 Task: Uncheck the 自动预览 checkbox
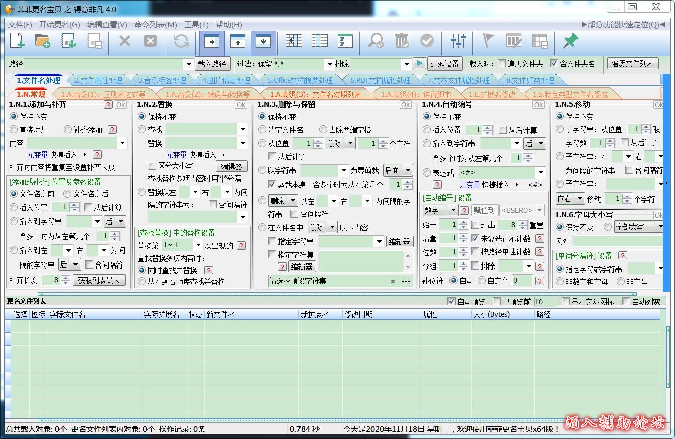pyautogui.click(x=452, y=302)
